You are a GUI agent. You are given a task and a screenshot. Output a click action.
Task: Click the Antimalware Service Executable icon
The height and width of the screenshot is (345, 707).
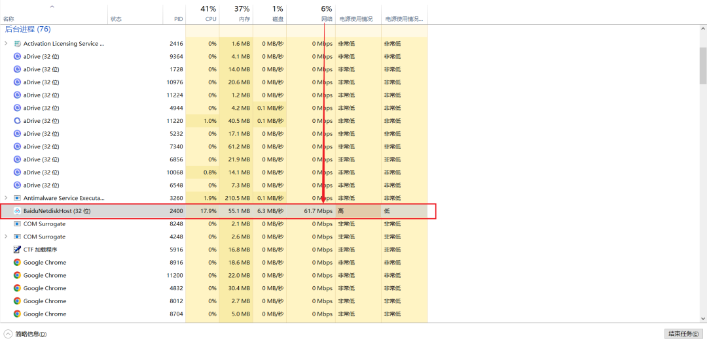point(18,198)
